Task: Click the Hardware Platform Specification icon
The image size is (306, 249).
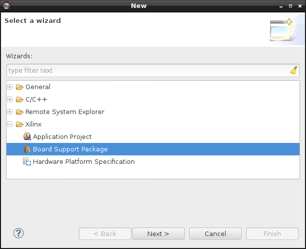Action: tap(27, 161)
